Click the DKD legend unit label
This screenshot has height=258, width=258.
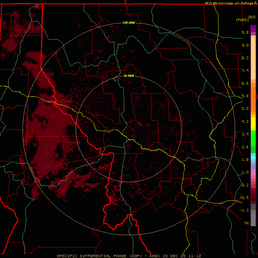pos(252,17)
